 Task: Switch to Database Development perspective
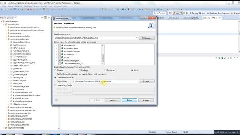pos(218,13)
